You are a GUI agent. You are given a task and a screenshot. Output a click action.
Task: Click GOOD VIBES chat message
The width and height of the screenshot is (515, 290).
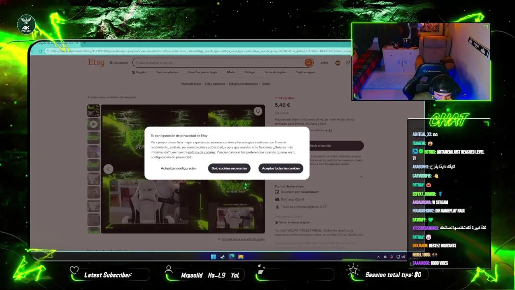[439, 263]
